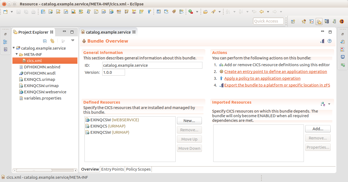This screenshot has height=182, width=348.
Task: Close the catalog.example.service editor tab
Action: [x=134, y=32]
